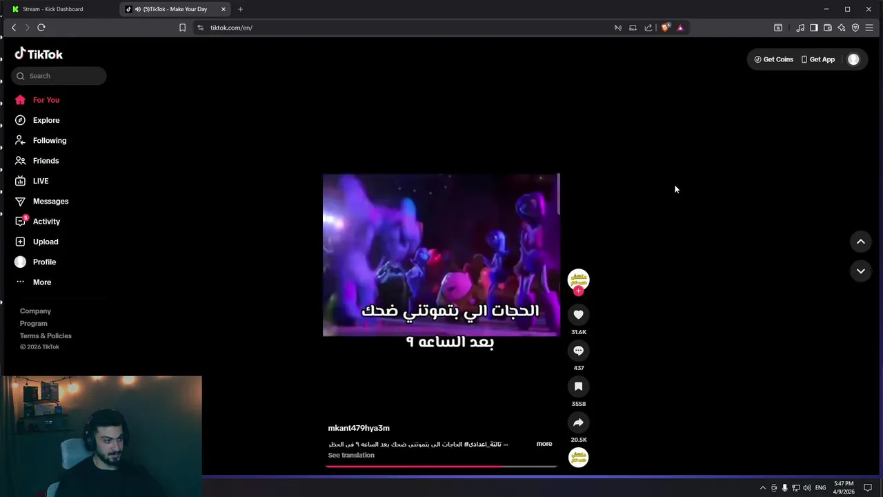Toggle the browser sidebar panel
883x497 pixels.
(x=814, y=28)
